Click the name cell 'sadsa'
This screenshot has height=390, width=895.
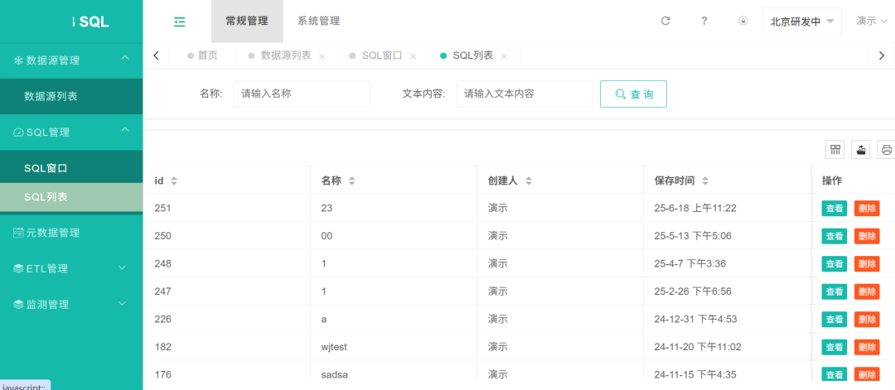point(335,374)
